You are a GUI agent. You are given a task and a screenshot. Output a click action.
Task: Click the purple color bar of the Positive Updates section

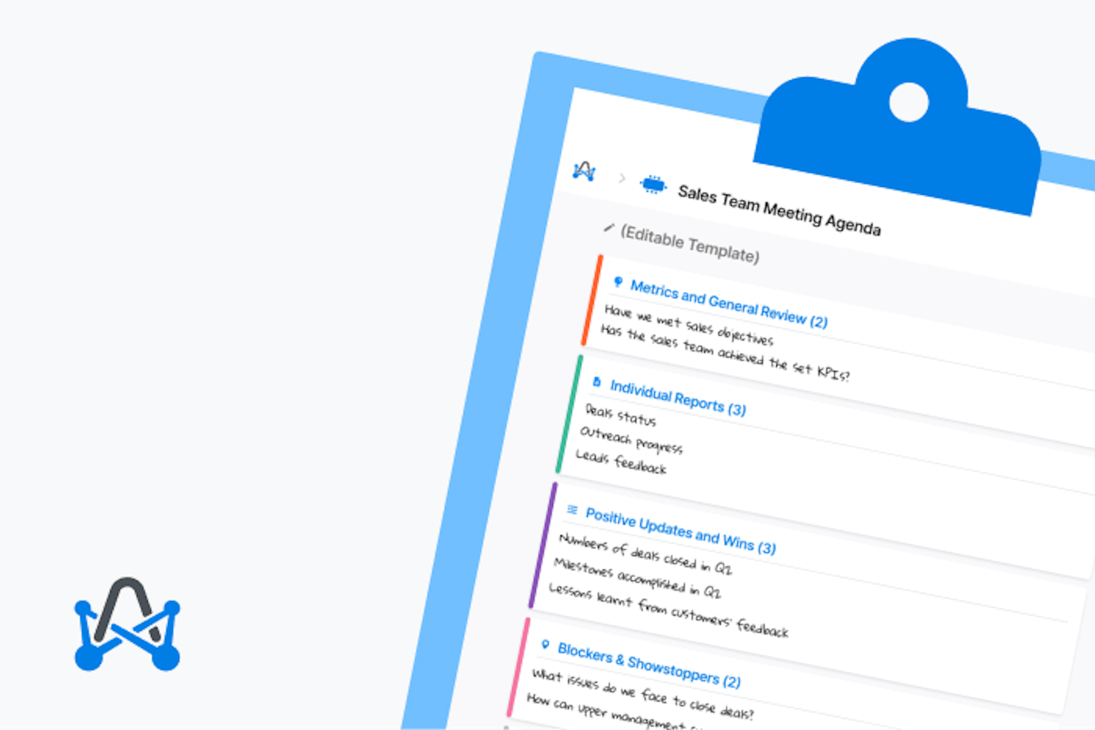[542, 545]
